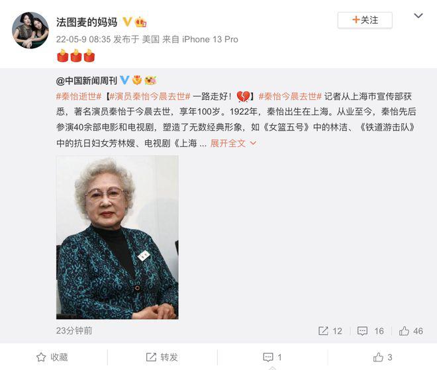
Task: Open the elderly woman photo thumbnail
Action: tap(117, 238)
